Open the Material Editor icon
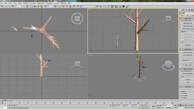The height and width of the screenshot is (109, 194). point(116,6)
